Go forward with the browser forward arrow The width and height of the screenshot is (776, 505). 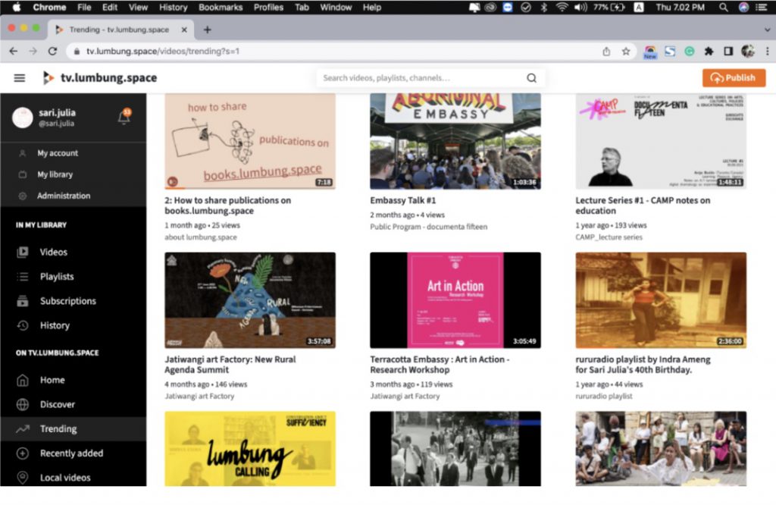[x=33, y=51]
